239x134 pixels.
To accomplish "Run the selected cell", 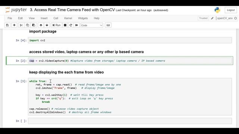I will [x=56, y=25].
